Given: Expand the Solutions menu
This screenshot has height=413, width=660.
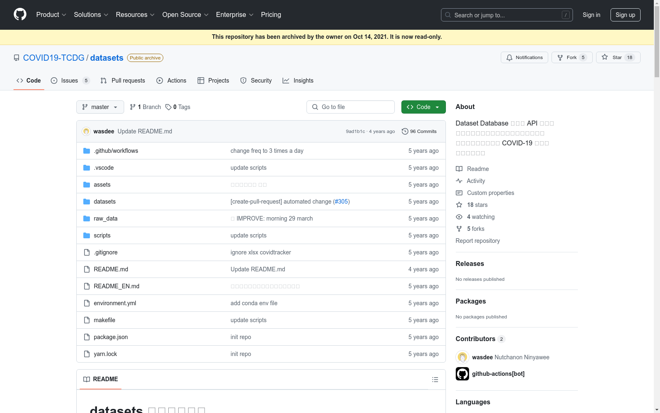Looking at the screenshot, I should pos(91,15).
